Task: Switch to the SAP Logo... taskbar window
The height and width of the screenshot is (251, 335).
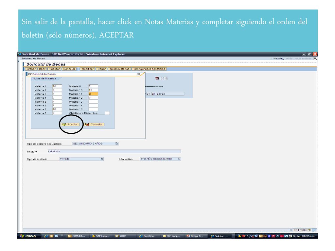Action: coord(101,236)
